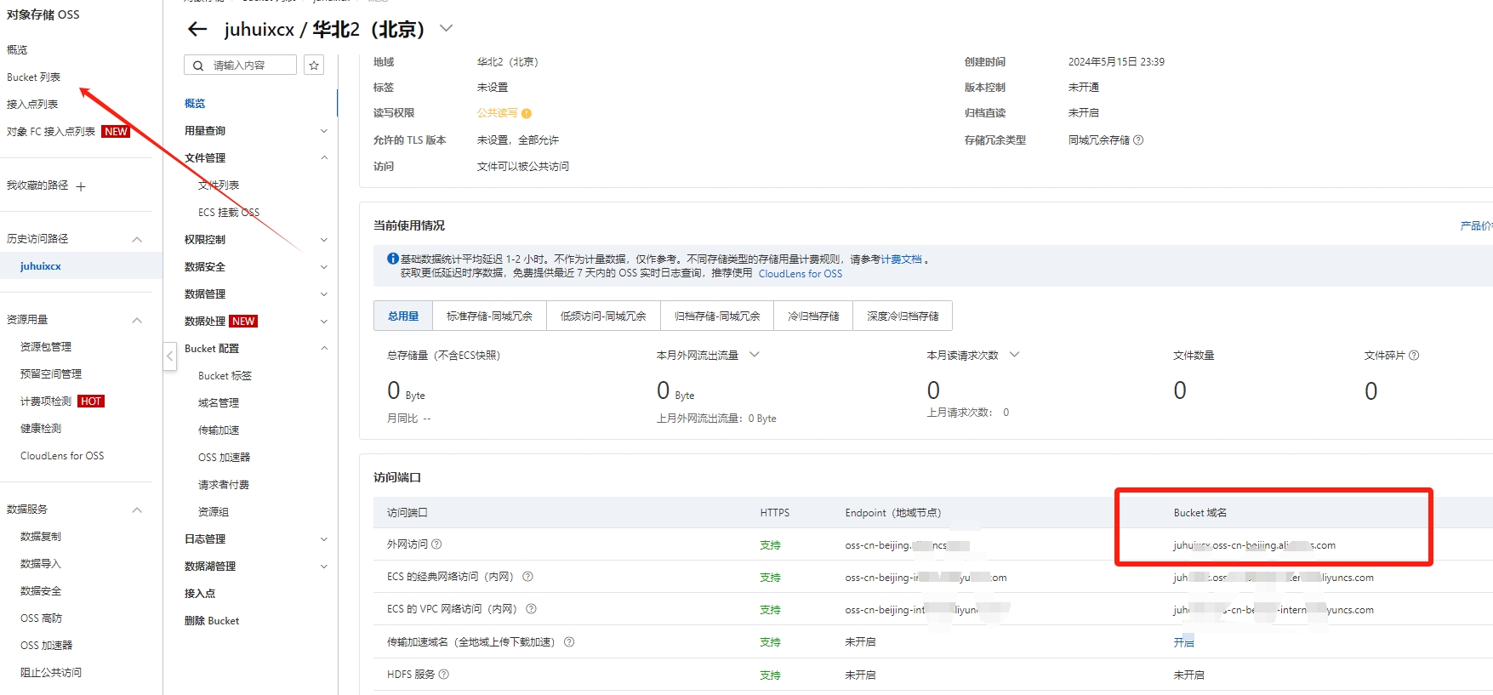Open 文件列表 under 文件管理

[x=219, y=185]
